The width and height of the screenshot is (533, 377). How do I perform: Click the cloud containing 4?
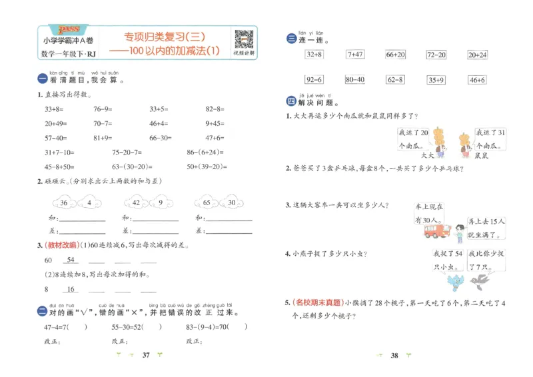(89, 202)
